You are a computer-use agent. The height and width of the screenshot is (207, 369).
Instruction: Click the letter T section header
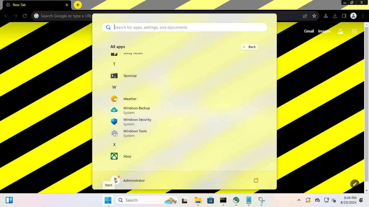[x=114, y=64]
